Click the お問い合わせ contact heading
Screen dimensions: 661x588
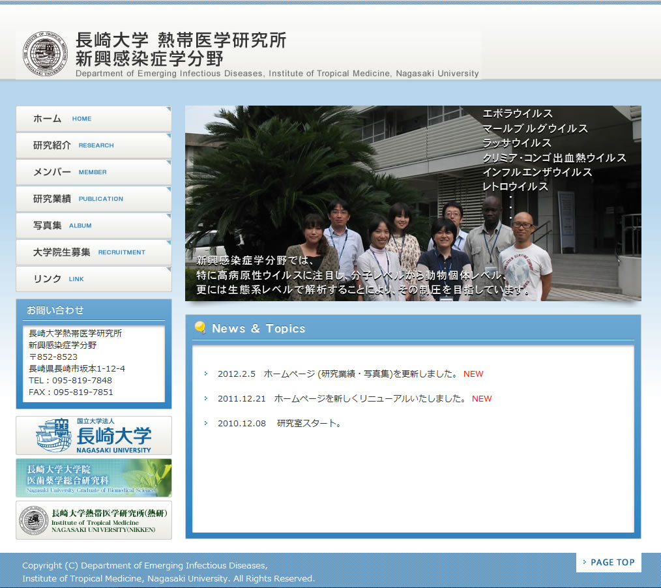[x=55, y=310]
